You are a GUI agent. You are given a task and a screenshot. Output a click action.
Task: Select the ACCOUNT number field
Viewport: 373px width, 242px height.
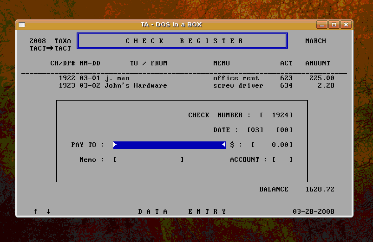(282, 160)
